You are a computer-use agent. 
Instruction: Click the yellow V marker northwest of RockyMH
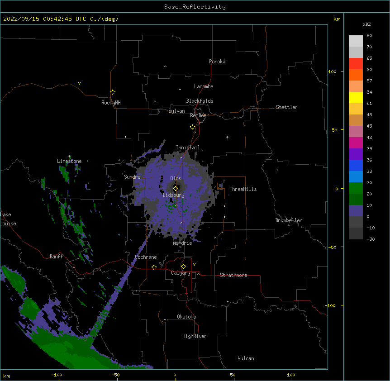[79, 83]
